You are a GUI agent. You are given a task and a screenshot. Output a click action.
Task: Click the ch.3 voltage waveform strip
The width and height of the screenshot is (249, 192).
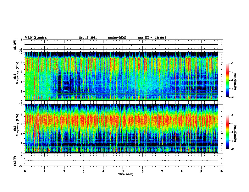[123, 161]
